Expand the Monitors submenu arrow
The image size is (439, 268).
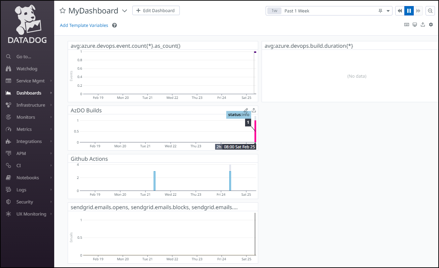tap(51, 117)
